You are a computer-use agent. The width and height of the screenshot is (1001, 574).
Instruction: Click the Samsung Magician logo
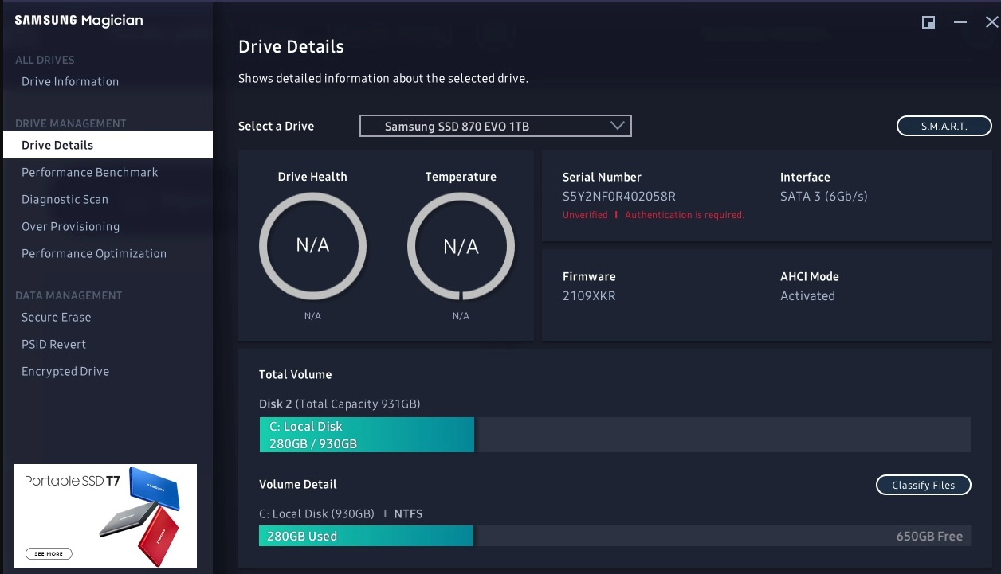click(x=79, y=21)
